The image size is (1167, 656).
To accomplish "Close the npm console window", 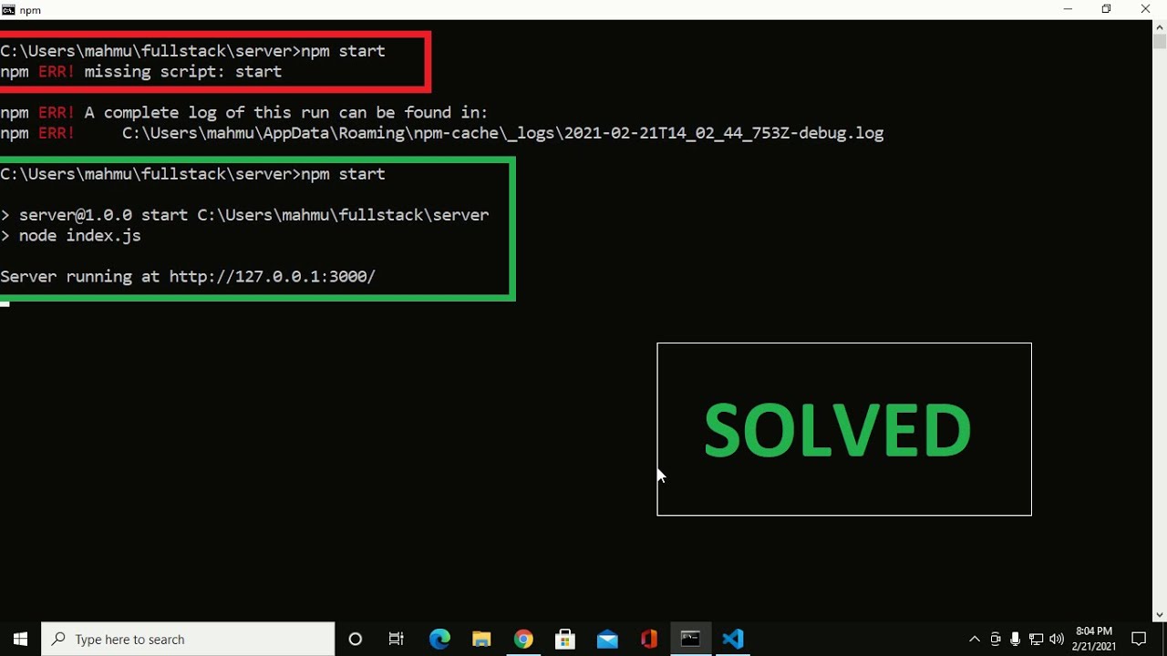I will [x=1146, y=9].
